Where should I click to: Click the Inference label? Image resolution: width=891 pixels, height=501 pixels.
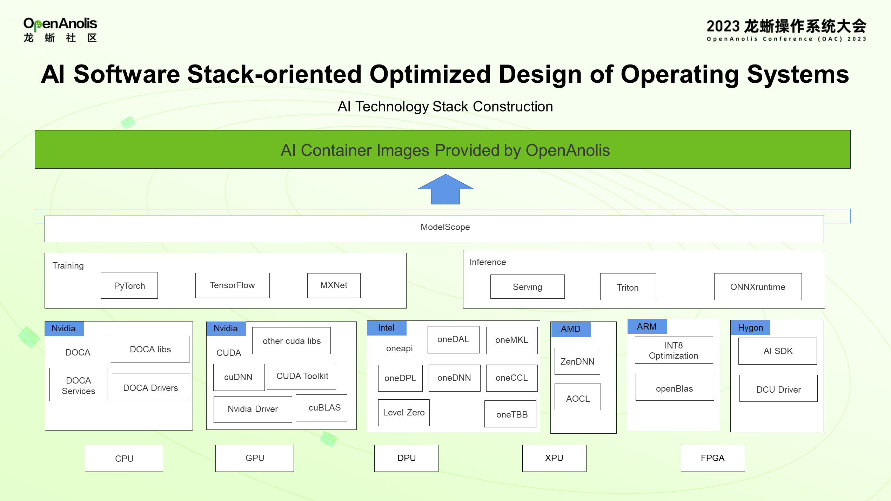click(x=488, y=262)
